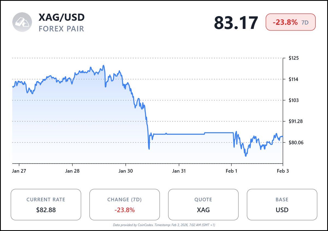Click the $103 price axis label
This screenshot has height=231, width=328.
click(x=294, y=100)
